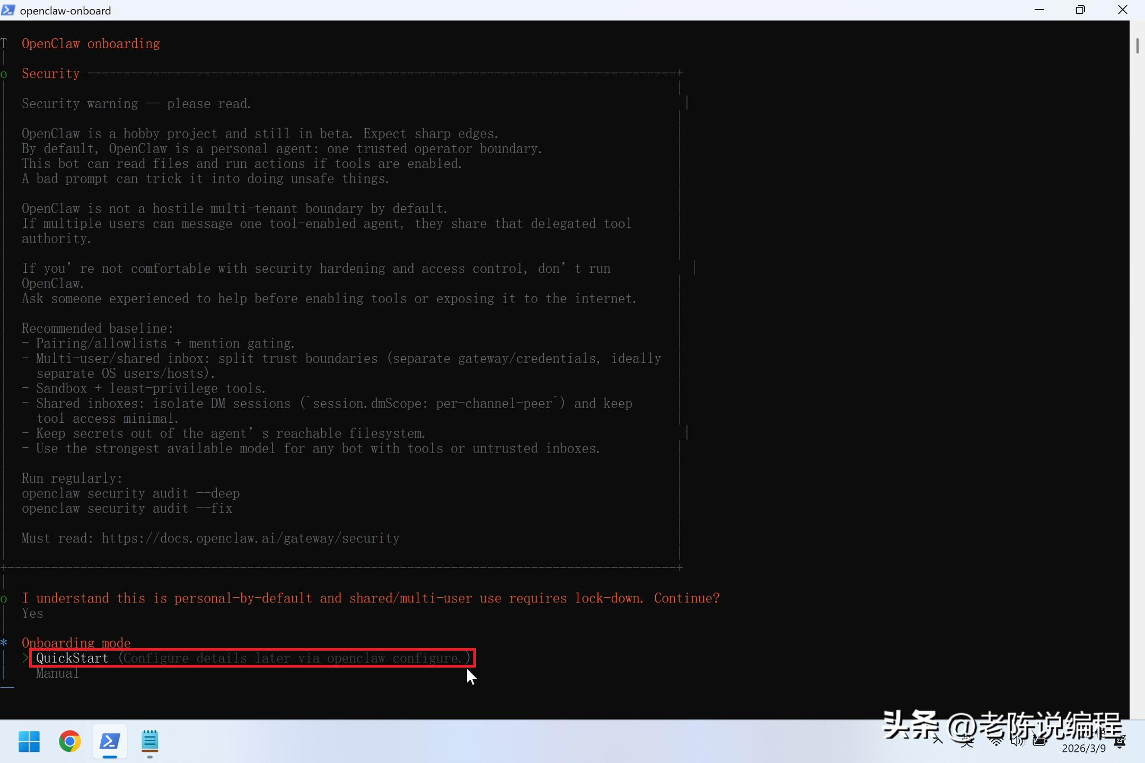Select the QuickStart onboarding mode option
1145x763 pixels.
click(72, 658)
